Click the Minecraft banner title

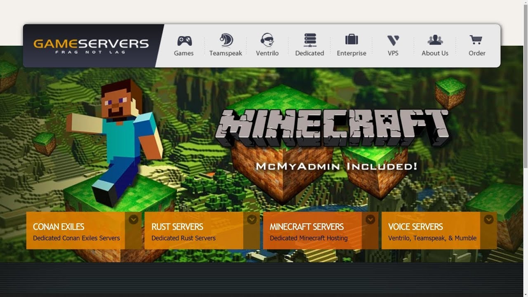(332, 127)
